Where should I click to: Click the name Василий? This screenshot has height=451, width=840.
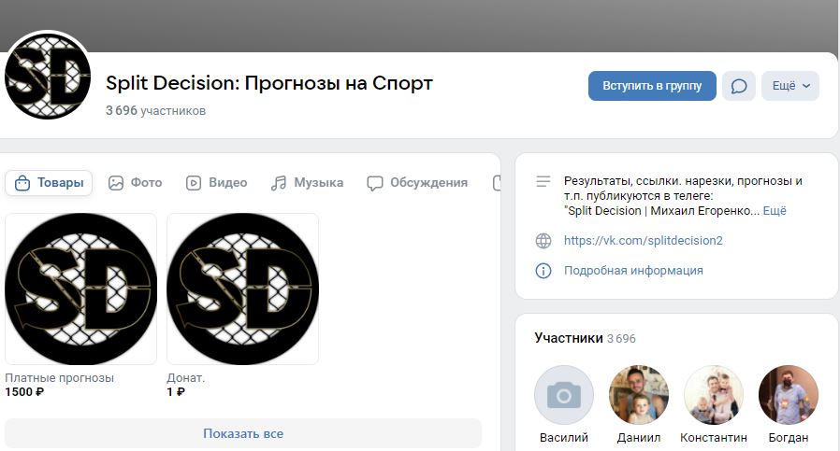pos(564,438)
